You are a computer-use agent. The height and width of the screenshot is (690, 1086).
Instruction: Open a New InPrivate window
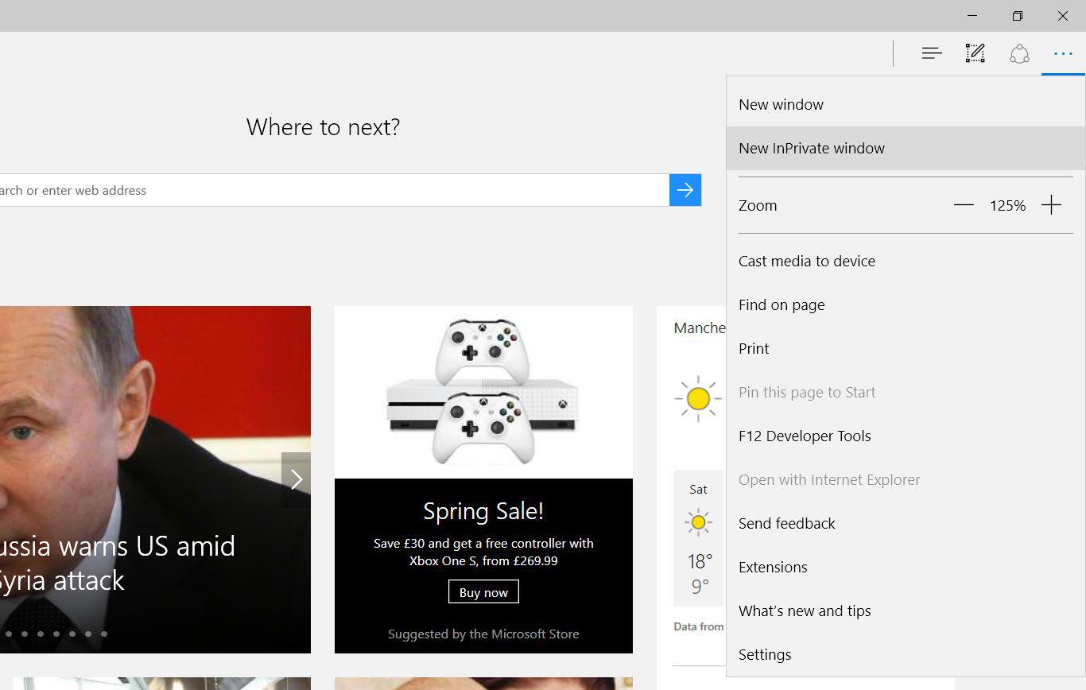pyautogui.click(x=906, y=148)
